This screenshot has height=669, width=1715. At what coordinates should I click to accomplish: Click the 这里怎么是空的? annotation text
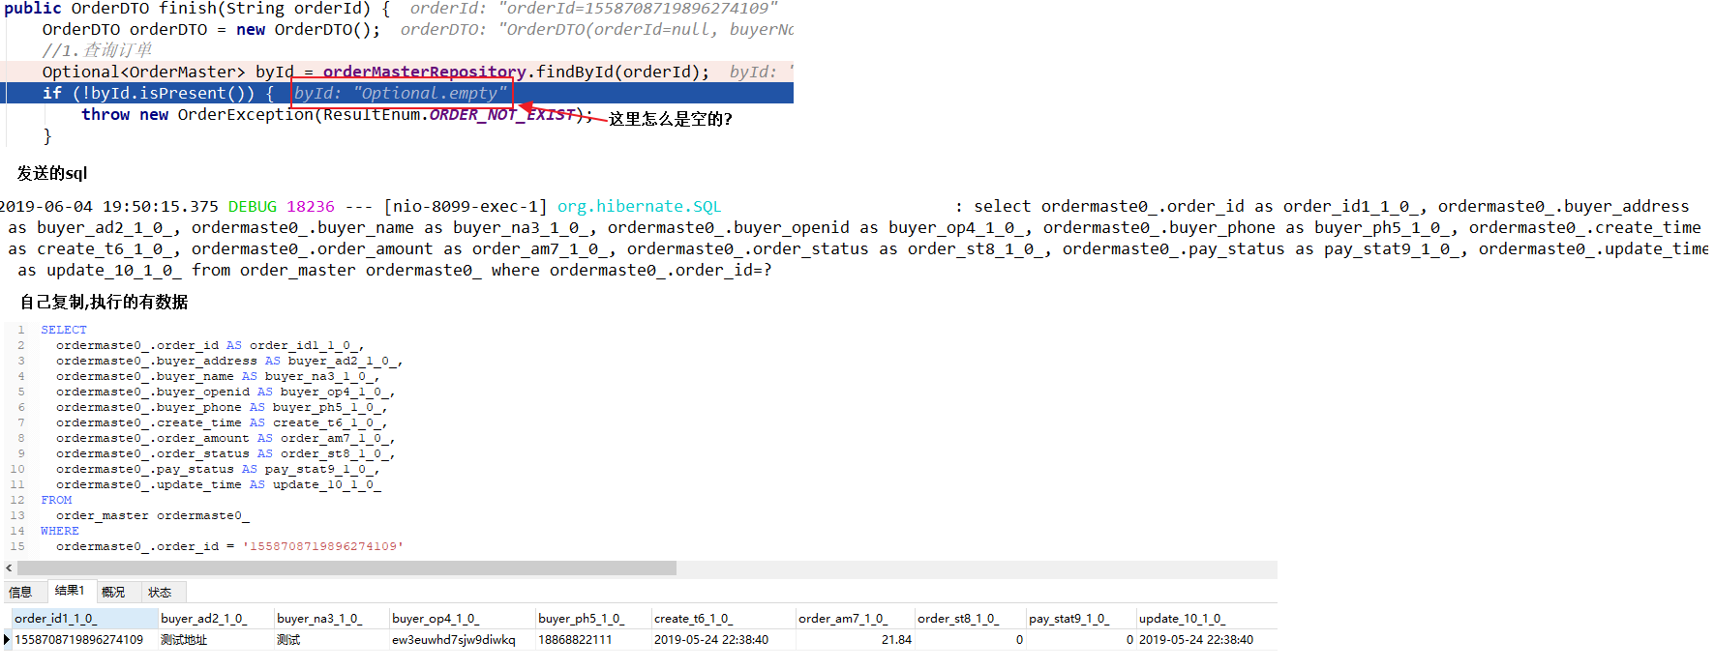[671, 119]
